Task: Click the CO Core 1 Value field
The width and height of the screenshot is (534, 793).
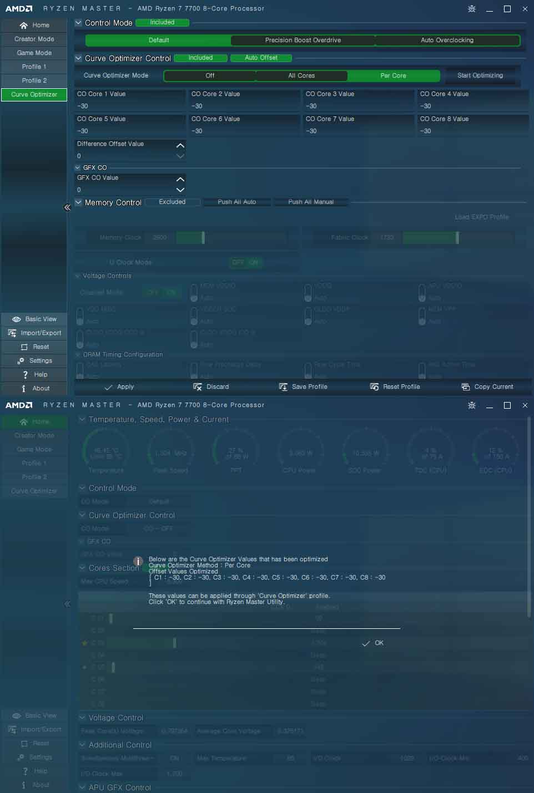Action: tap(130, 100)
